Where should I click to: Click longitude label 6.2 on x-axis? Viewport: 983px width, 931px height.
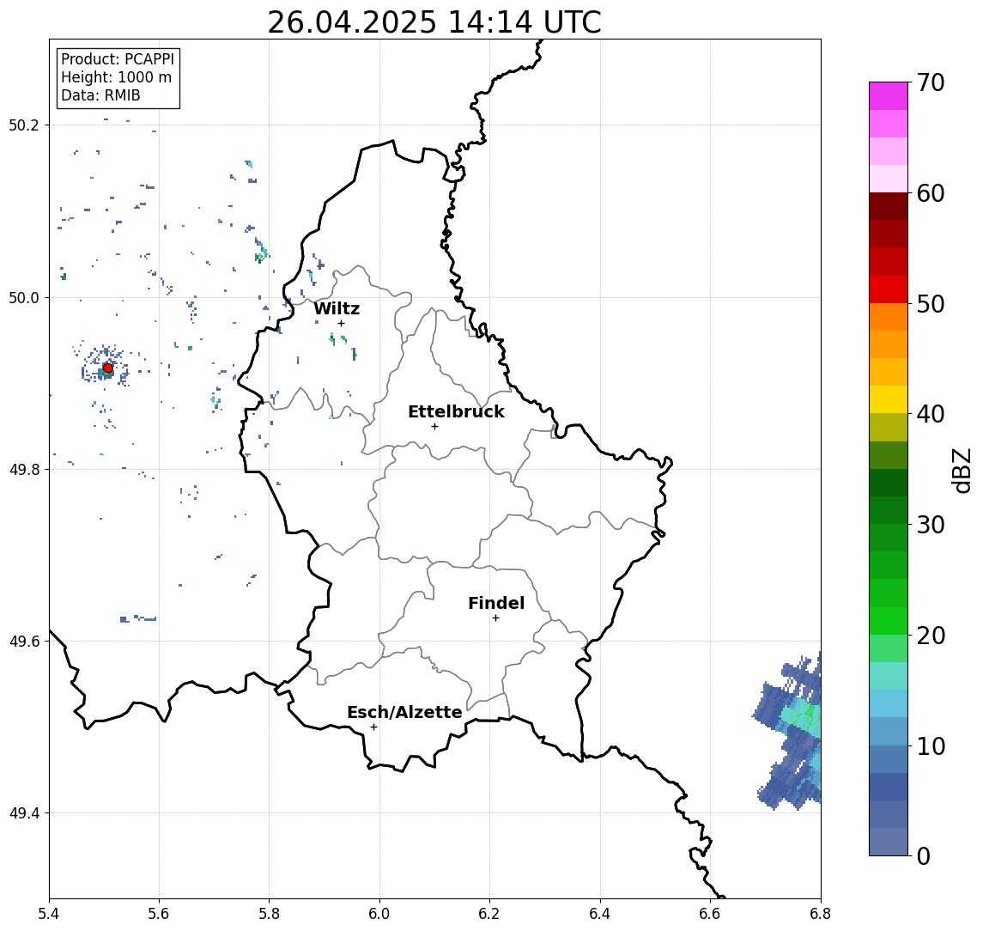(x=489, y=914)
